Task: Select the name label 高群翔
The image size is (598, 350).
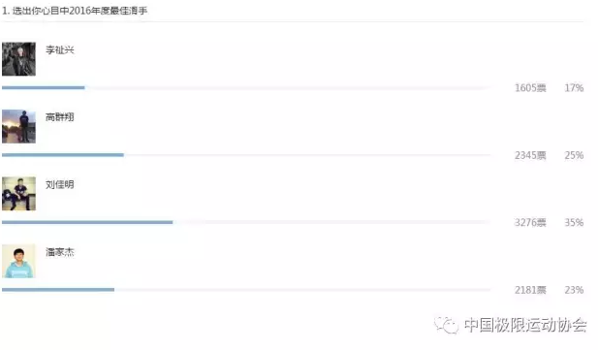Action: pos(60,117)
